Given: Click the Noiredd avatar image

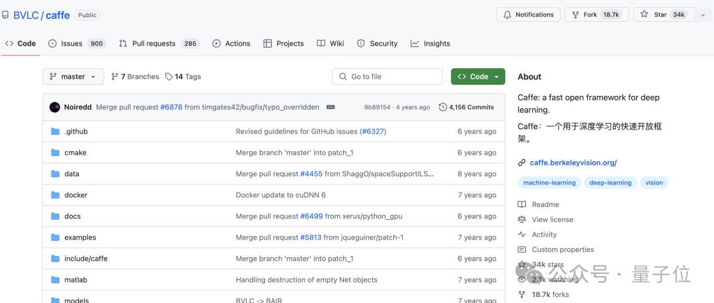Looking at the screenshot, I should coord(55,107).
